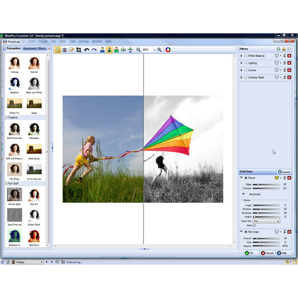
Task: Apply the Black and White preset
Action: pyautogui.click(x=34, y=83)
